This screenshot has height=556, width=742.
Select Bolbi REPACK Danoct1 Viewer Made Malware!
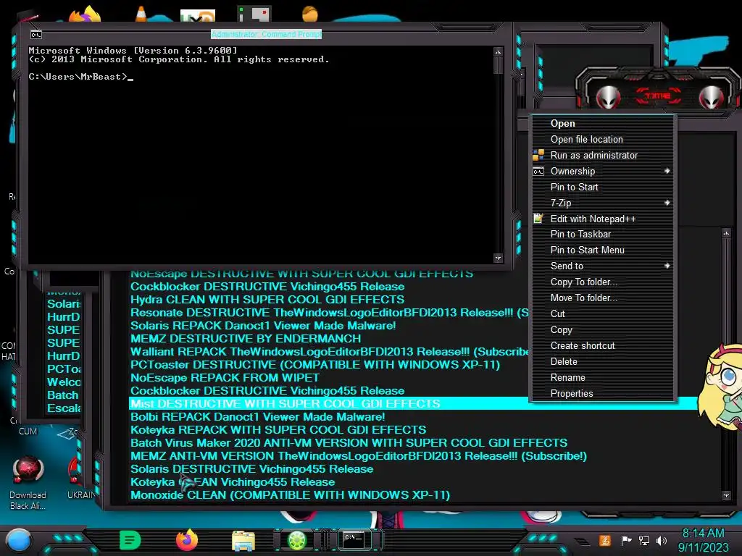coord(257,416)
